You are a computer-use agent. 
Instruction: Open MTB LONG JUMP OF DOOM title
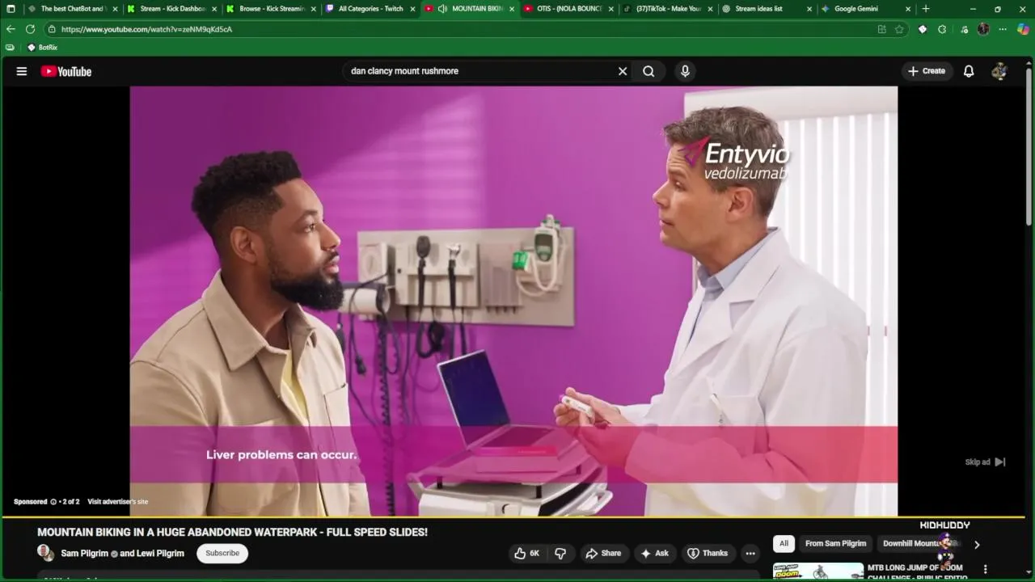918,571
